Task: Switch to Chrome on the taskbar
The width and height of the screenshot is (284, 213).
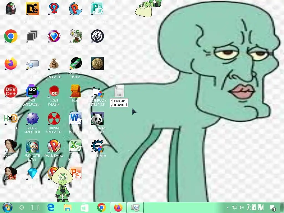Action: point(102,207)
